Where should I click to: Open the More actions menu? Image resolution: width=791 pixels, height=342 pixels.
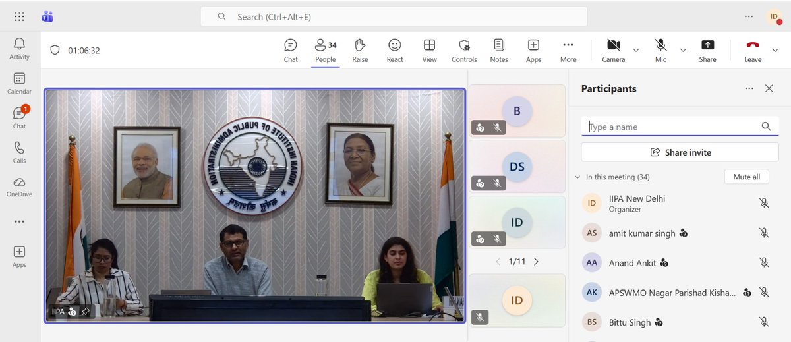pos(568,50)
